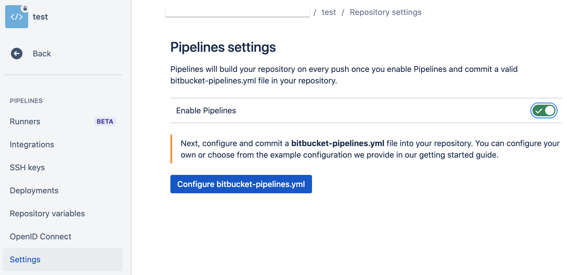Viewport: 567px width, 275px height.
Task: Open Runners in the sidebar
Action: click(x=25, y=121)
